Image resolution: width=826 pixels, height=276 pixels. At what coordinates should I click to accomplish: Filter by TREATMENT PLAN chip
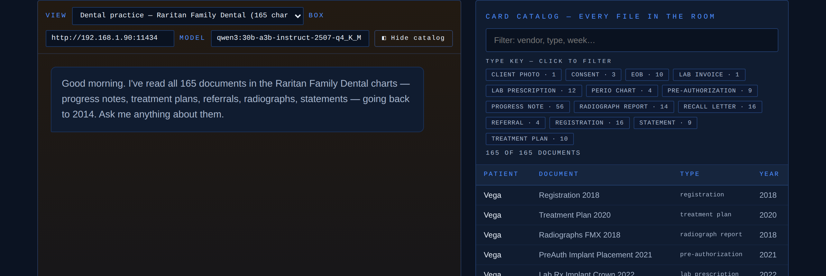pyautogui.click(x=529, y=139)
